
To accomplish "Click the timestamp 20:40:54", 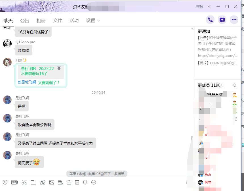I will pos(98,93).
